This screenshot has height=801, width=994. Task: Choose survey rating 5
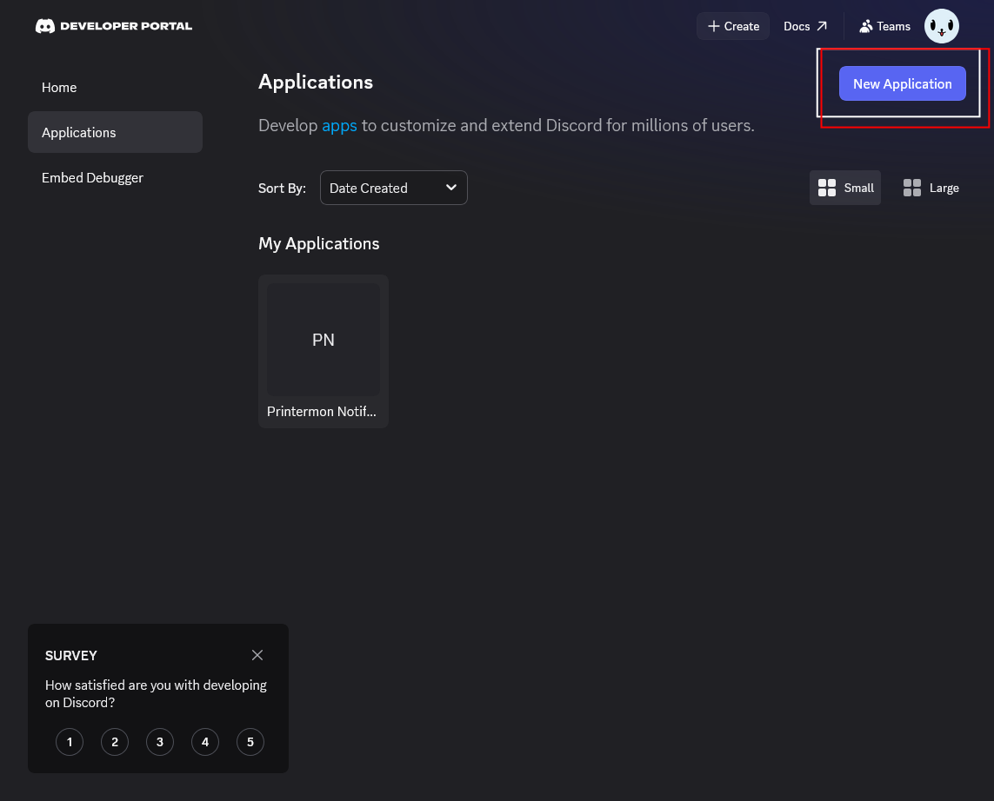250,742
